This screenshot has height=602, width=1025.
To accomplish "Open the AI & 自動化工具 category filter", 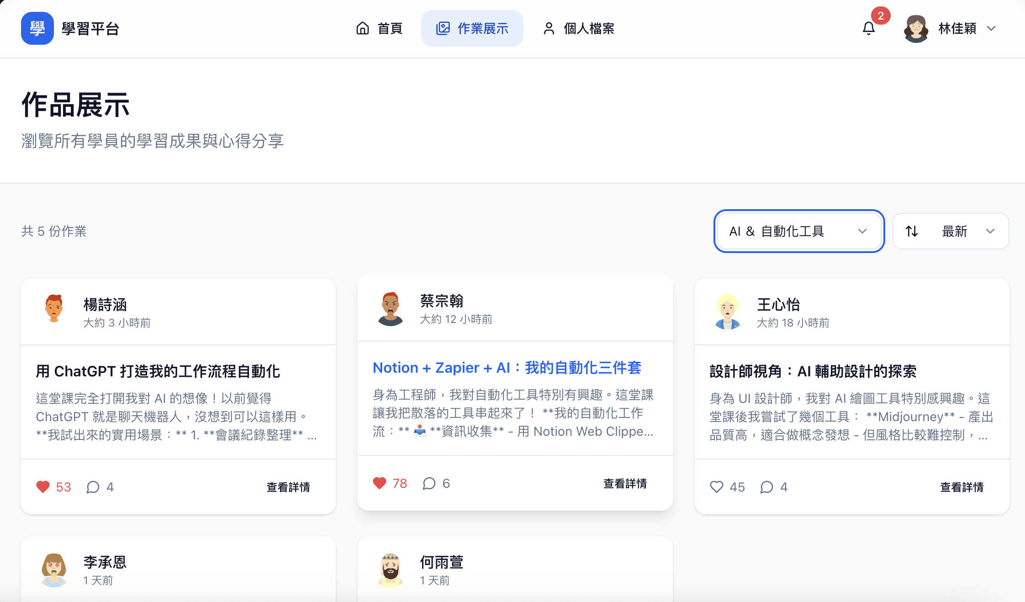I will tap(798, 231).
